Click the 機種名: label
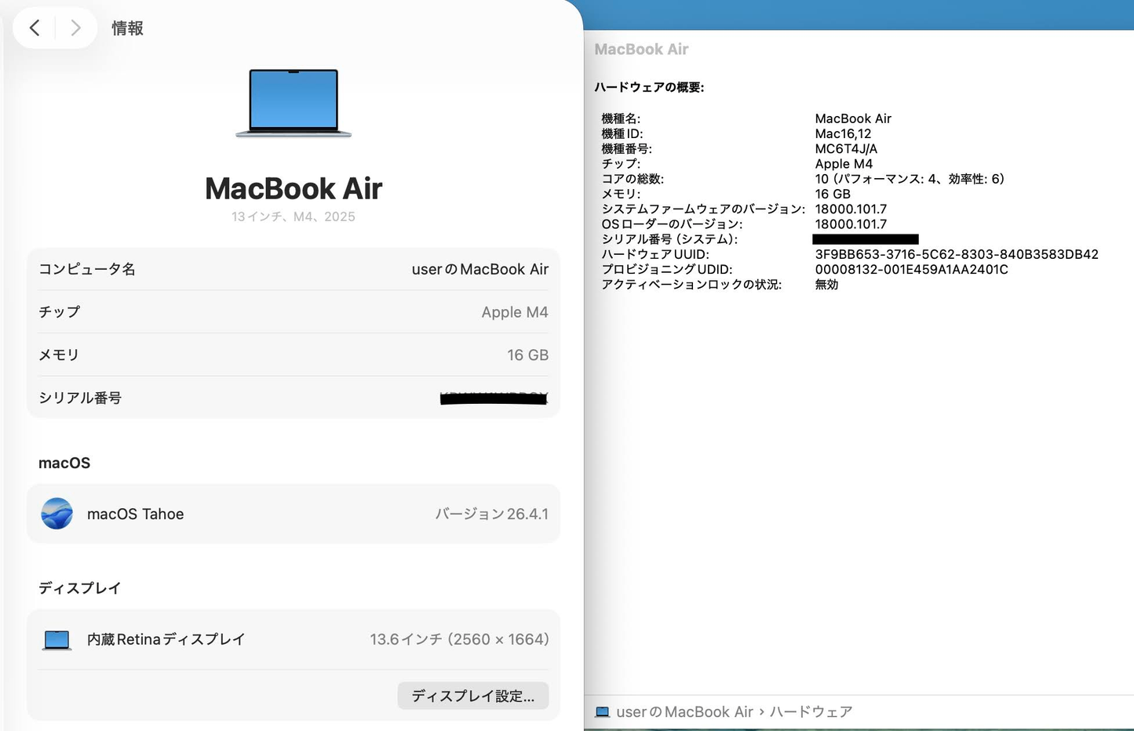 point(621,118)
